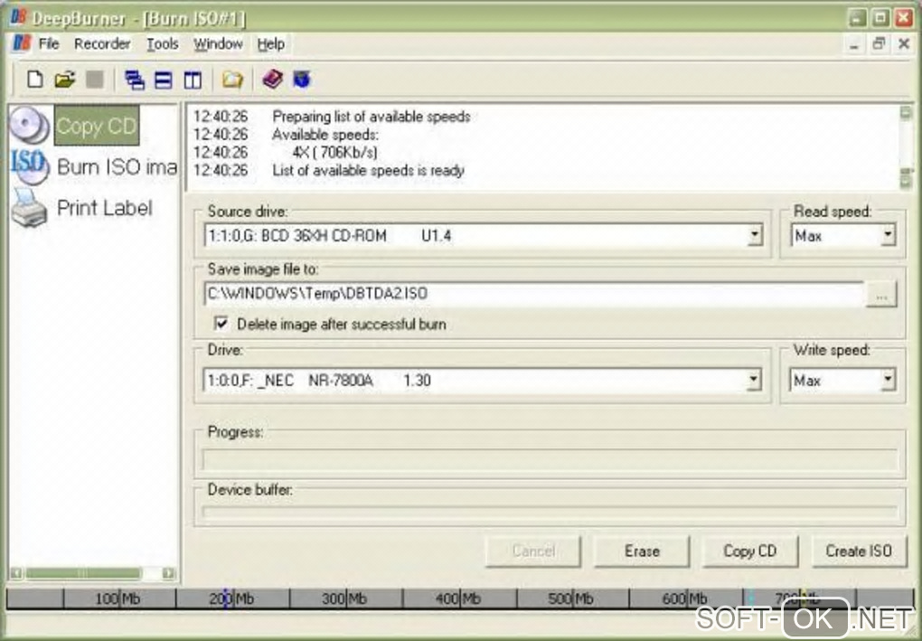Viewport: 922px width, 641px height.
Task: Click the log panel scroll down arrow
Action: (906, 179)
